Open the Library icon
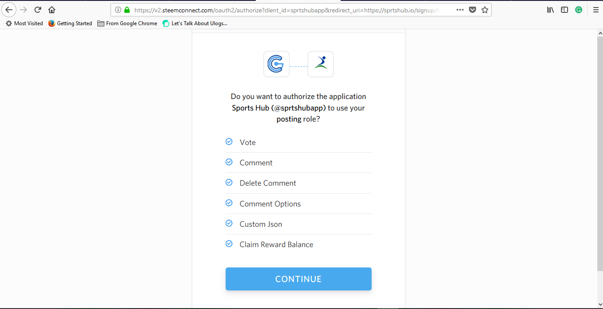The image size is (603, 309). 550,10
